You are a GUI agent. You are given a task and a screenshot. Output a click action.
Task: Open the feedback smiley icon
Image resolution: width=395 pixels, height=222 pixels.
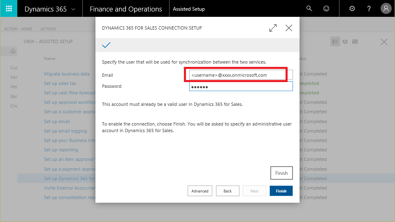[x=326, y=9]
